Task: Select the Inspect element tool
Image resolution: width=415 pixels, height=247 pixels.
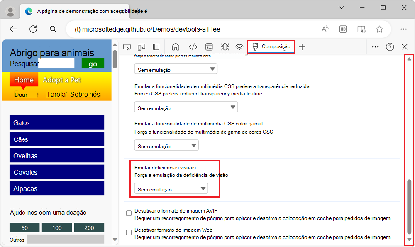Action: pos(127,46)
